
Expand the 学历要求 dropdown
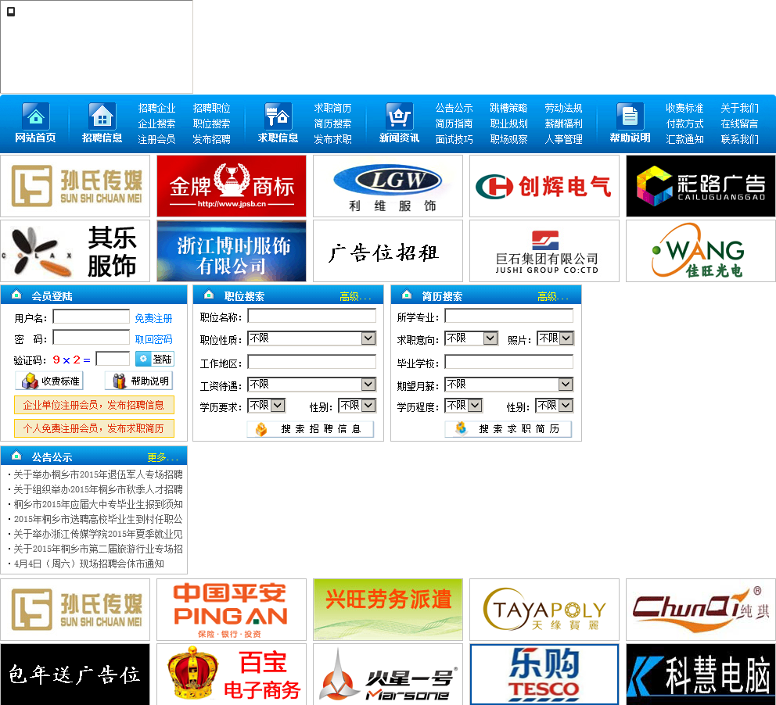click(x=266, y=406)
